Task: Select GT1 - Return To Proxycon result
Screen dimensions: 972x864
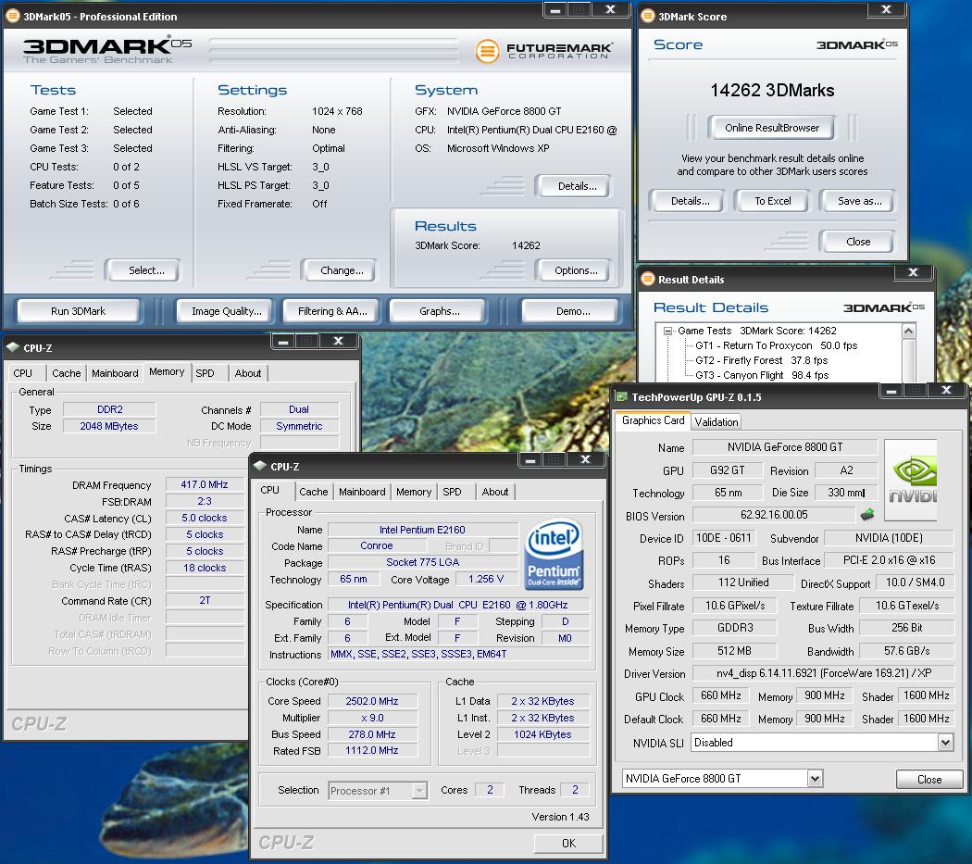Action: (776, 345)
